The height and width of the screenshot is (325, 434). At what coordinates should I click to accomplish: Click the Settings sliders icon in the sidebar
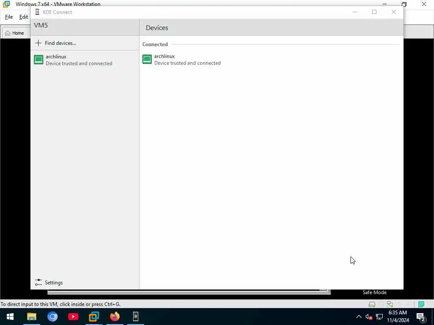coord(39,282)
